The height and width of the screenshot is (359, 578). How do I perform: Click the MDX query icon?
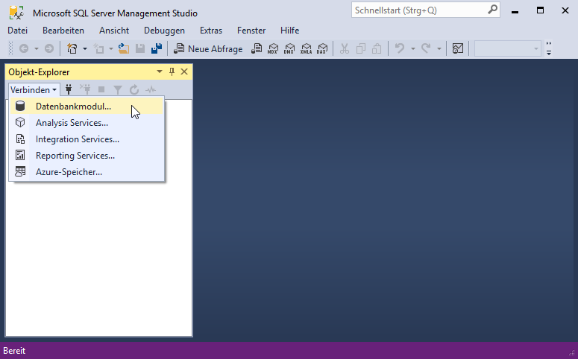tap(273, 48)
